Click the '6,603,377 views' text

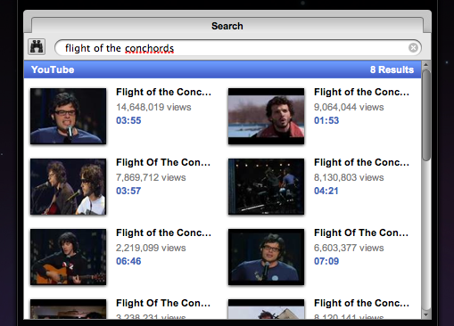(349, 248)
